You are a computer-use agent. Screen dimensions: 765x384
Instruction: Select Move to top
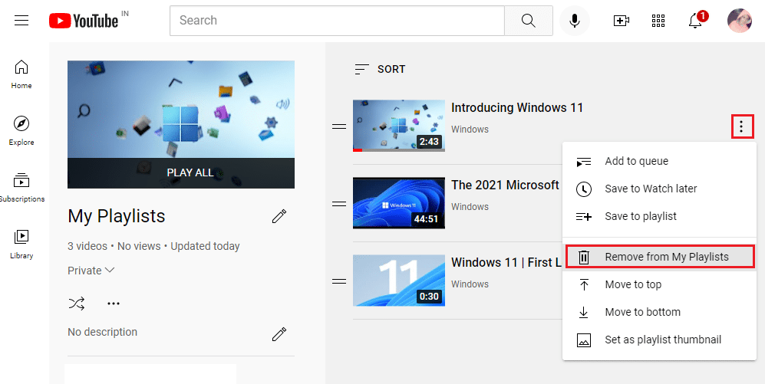click(x=659, y=284)
